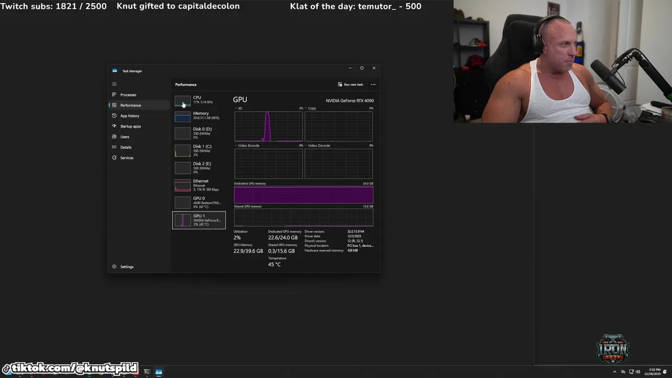Click the Performance page heading
The height and width of the screenshot is (378, 672).
tap(186, 85)
